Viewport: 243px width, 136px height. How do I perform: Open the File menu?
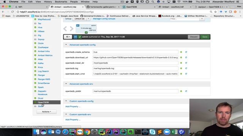23,2
